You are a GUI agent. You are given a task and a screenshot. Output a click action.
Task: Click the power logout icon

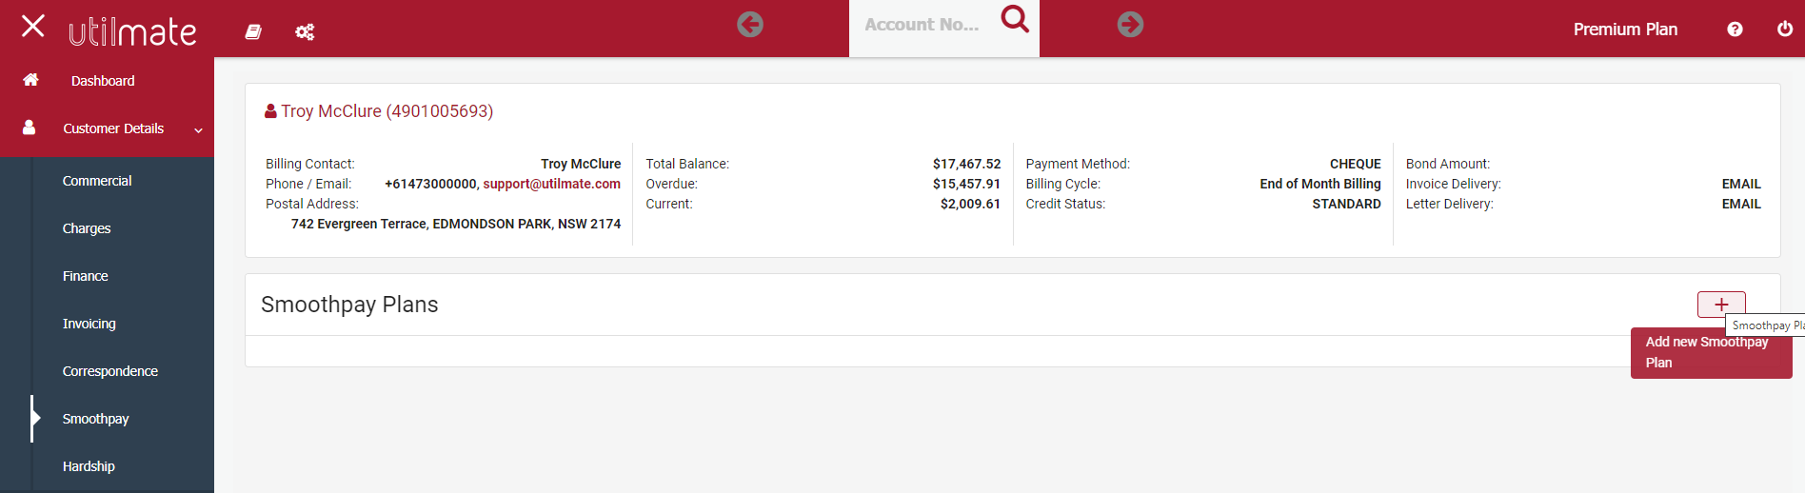[x=1785, y=29]
